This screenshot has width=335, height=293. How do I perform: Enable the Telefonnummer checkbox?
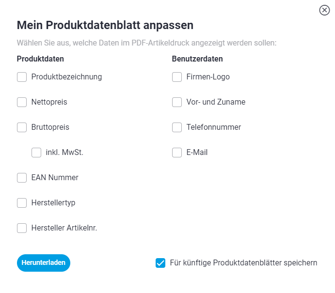click(177, 127)
